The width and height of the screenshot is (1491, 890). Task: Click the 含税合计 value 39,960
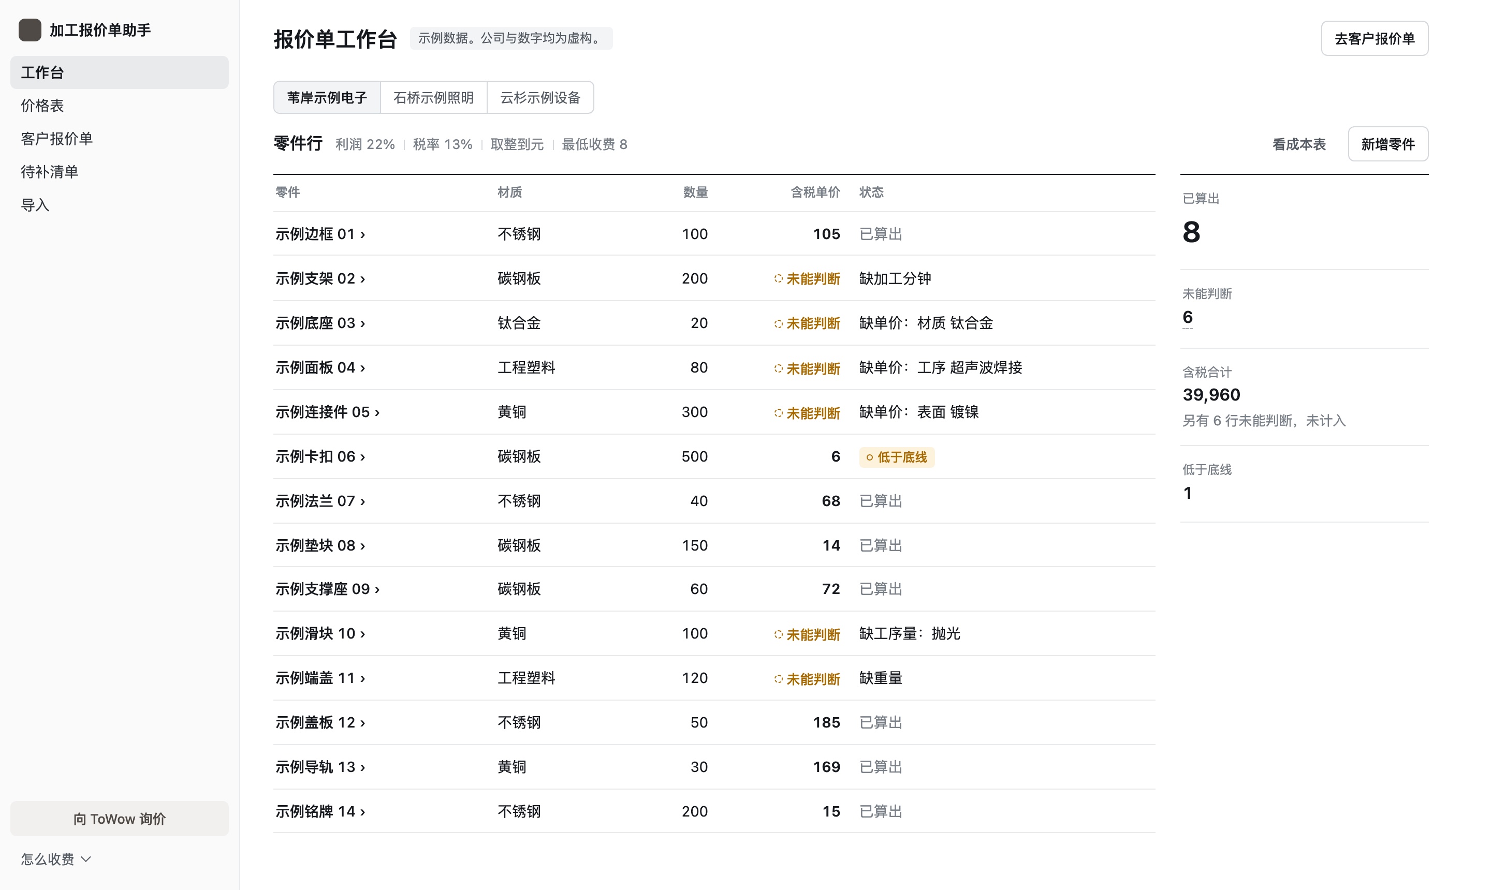click(x=1211, y=395)
